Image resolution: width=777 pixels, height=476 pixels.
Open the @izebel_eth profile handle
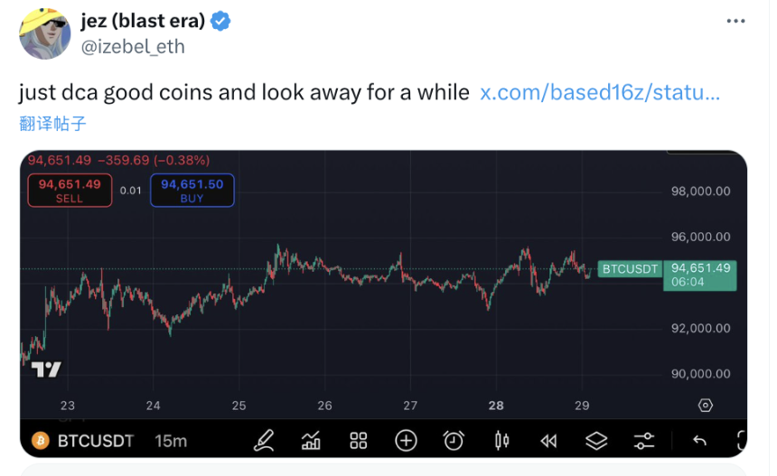133,46
